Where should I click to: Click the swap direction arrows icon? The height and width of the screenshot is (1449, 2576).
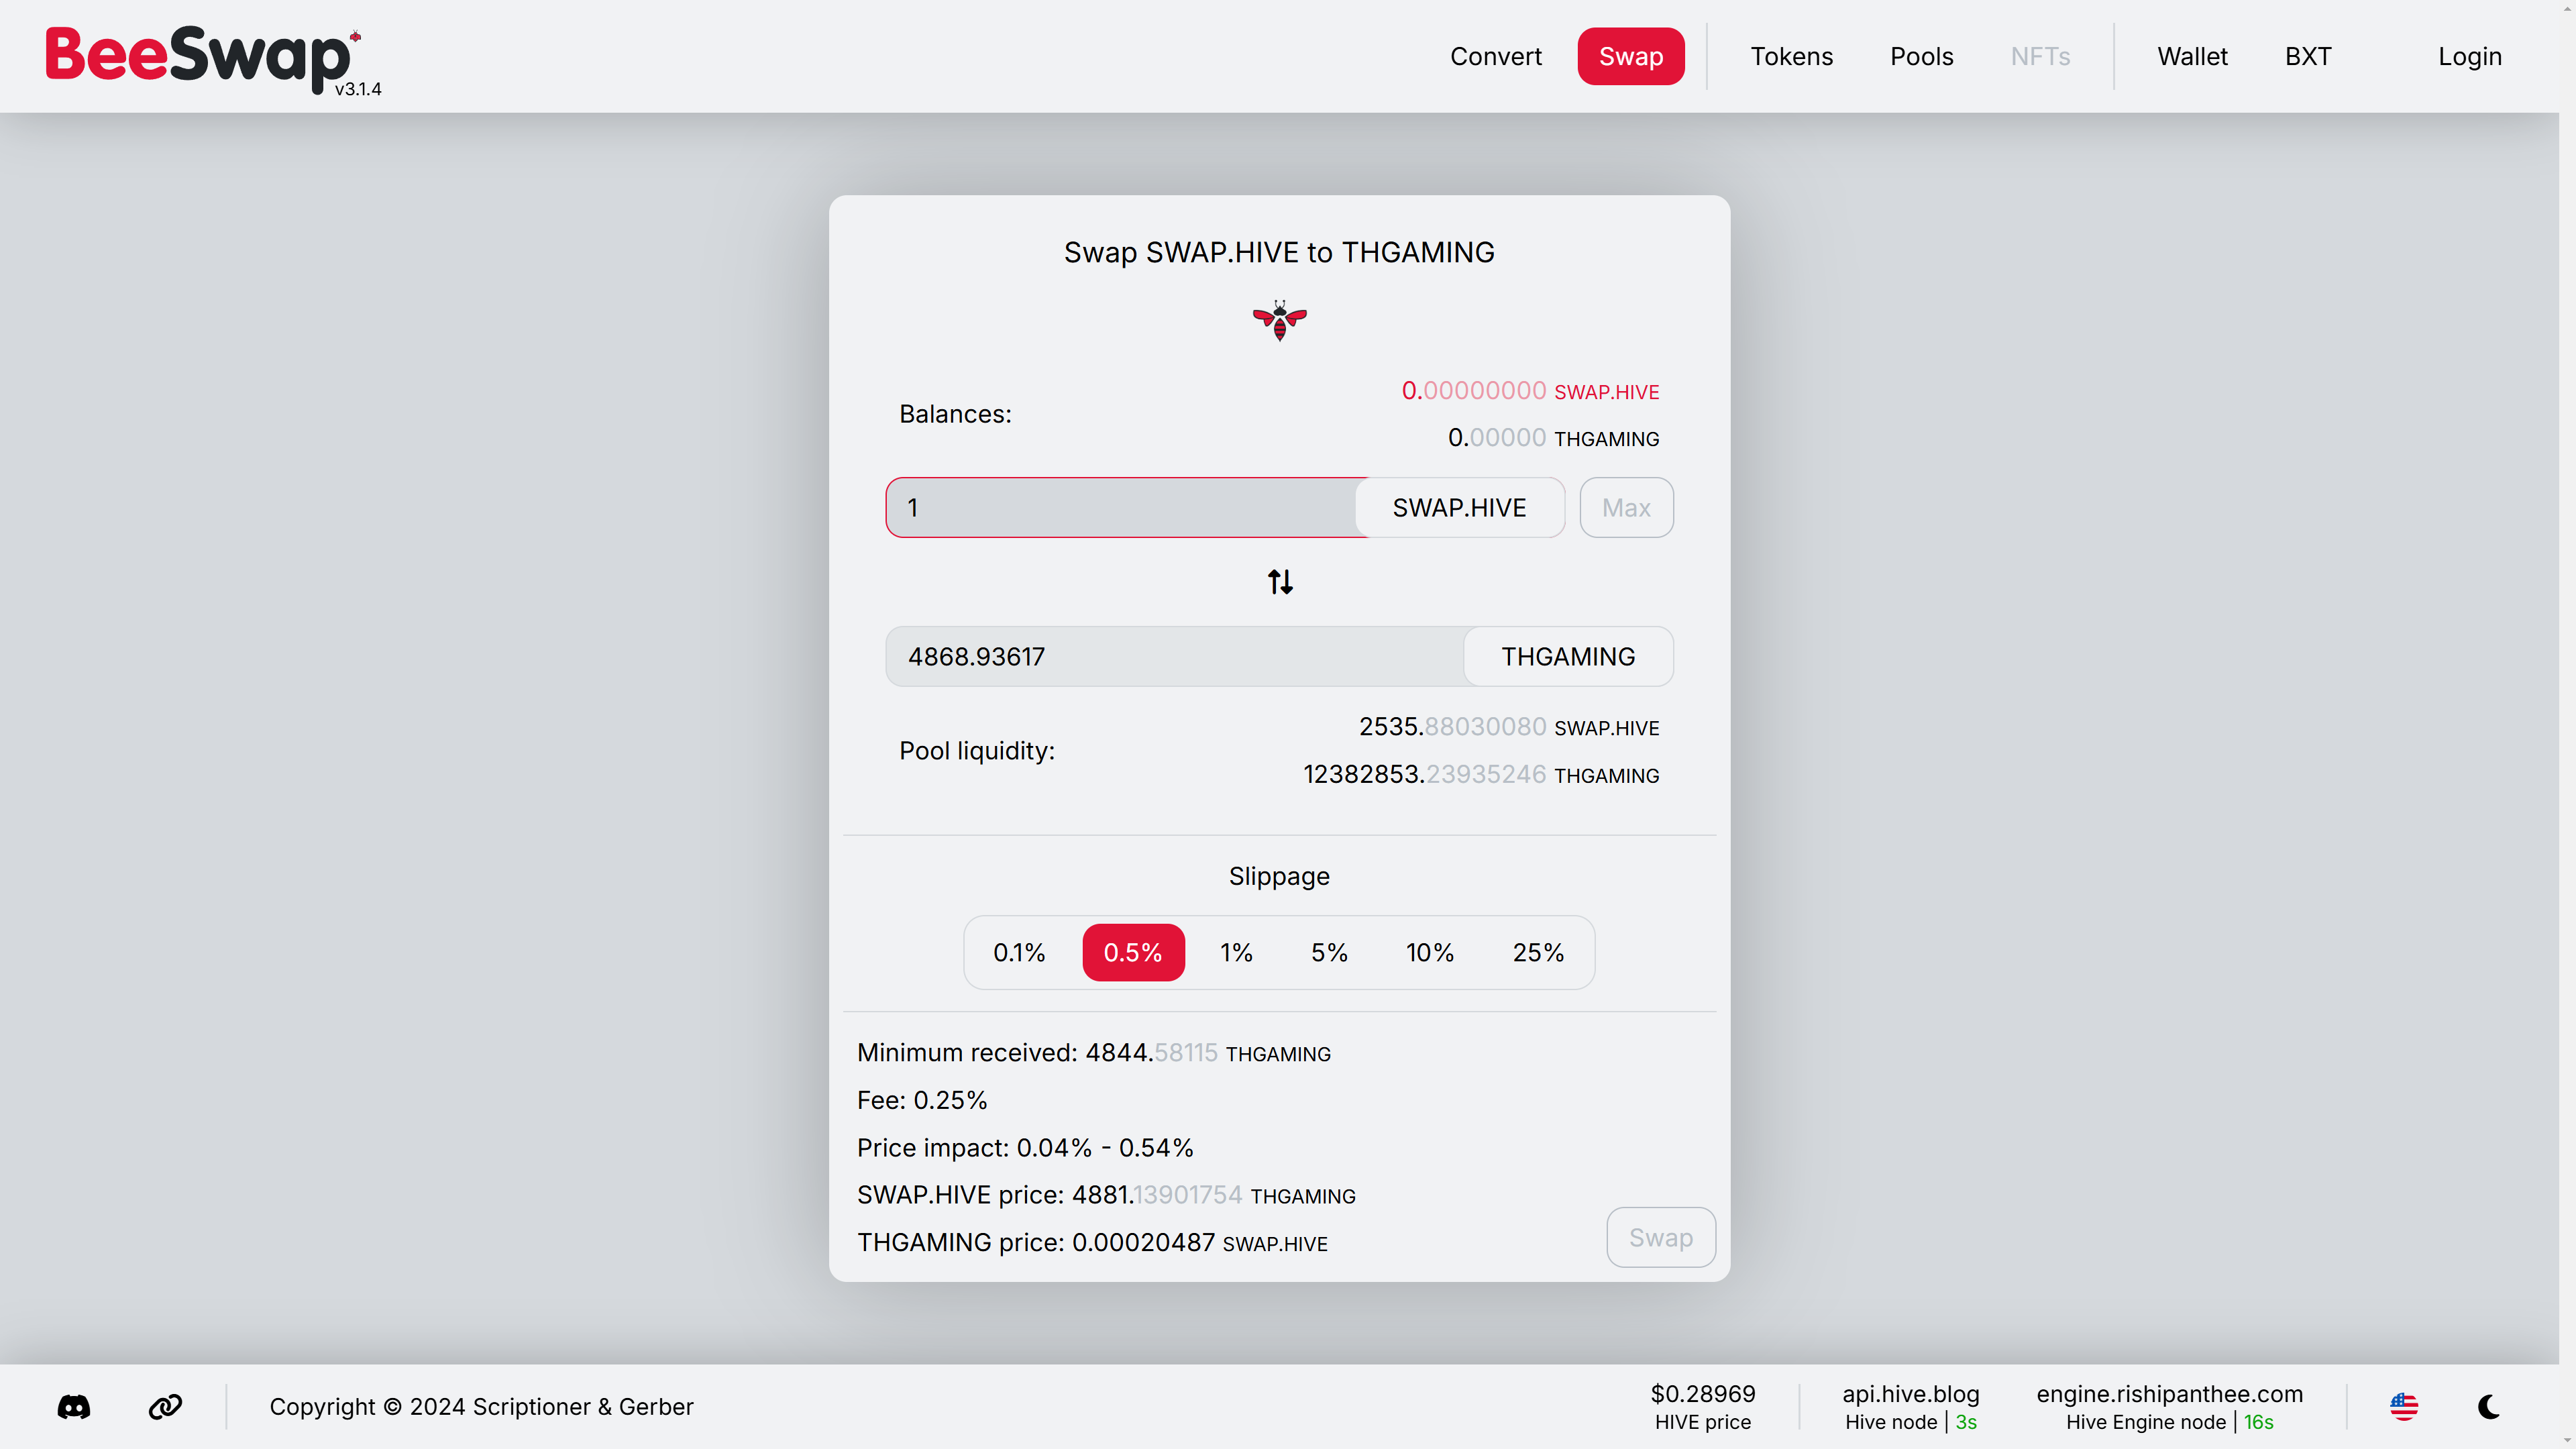pos(1280,582)
